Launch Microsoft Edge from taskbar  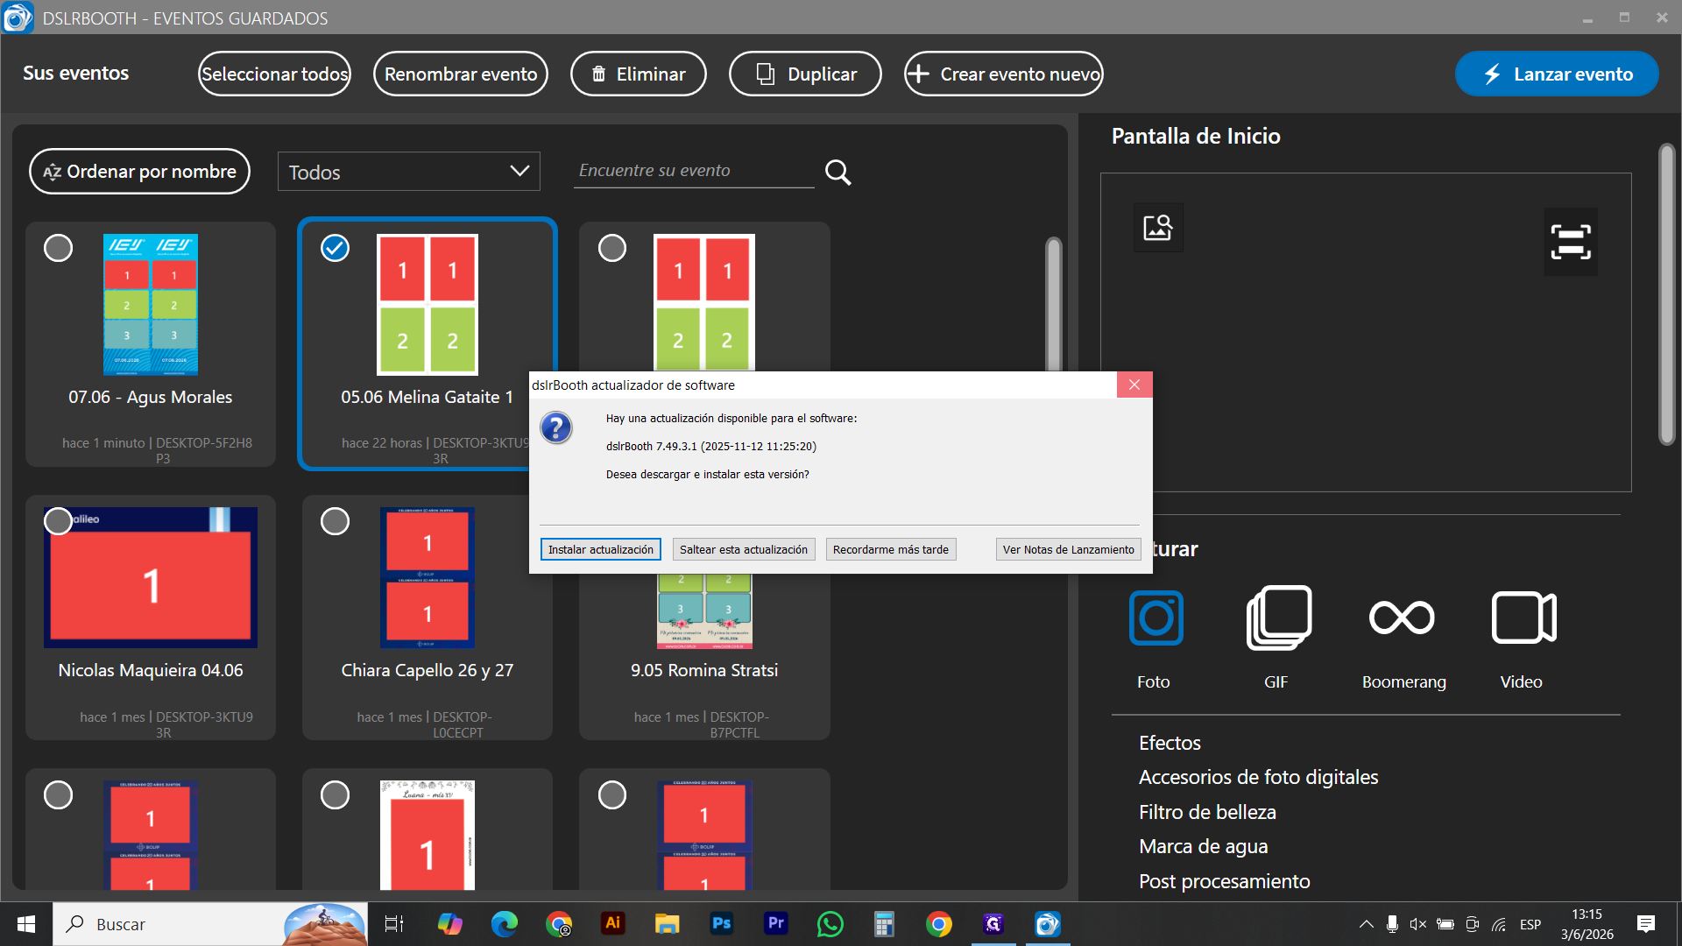pyautogui.click(x=505, y=924)
